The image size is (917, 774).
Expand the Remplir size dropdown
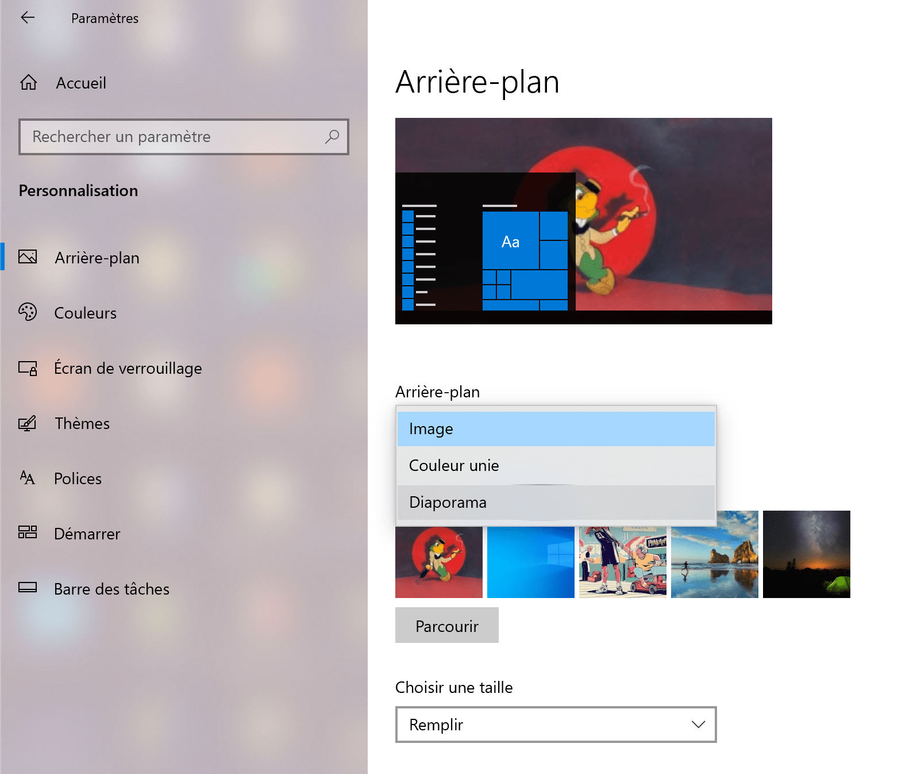tap(556, 725)
